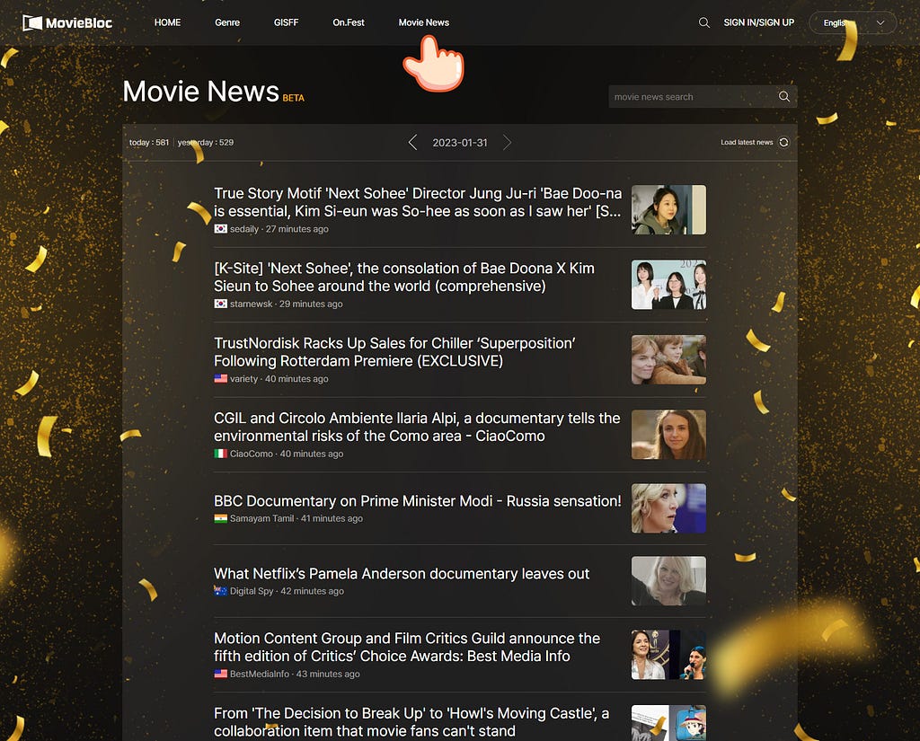This screenshot has height=741, width=920.
Task: Open 'True Story Motif Next Sohee' article
Action: (x=418, y=202)
